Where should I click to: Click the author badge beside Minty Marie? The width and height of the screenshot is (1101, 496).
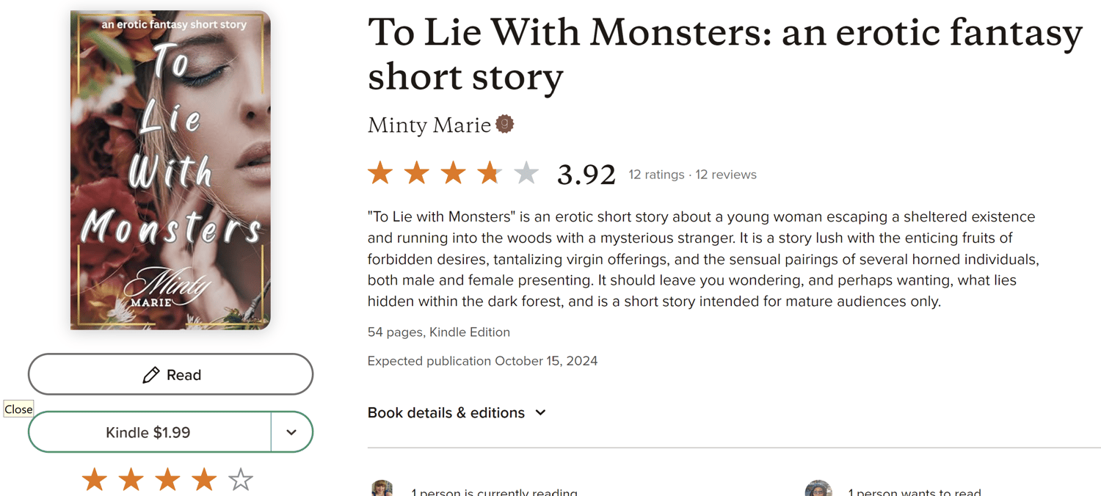coord(506,123)
